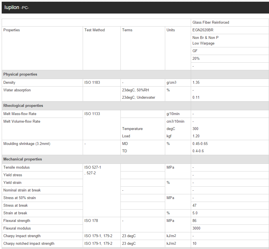Viewport: 269px width, 249px height.
Task: Select the grade name EGN2020BR
Action: (x=203, y=30)
